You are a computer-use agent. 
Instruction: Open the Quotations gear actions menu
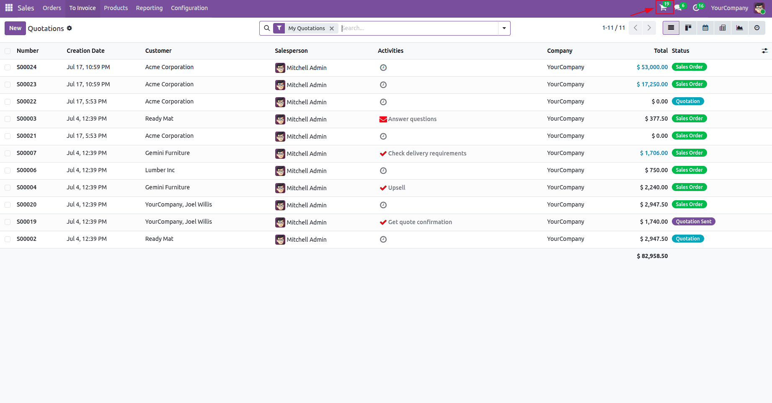tap(70, 28)
